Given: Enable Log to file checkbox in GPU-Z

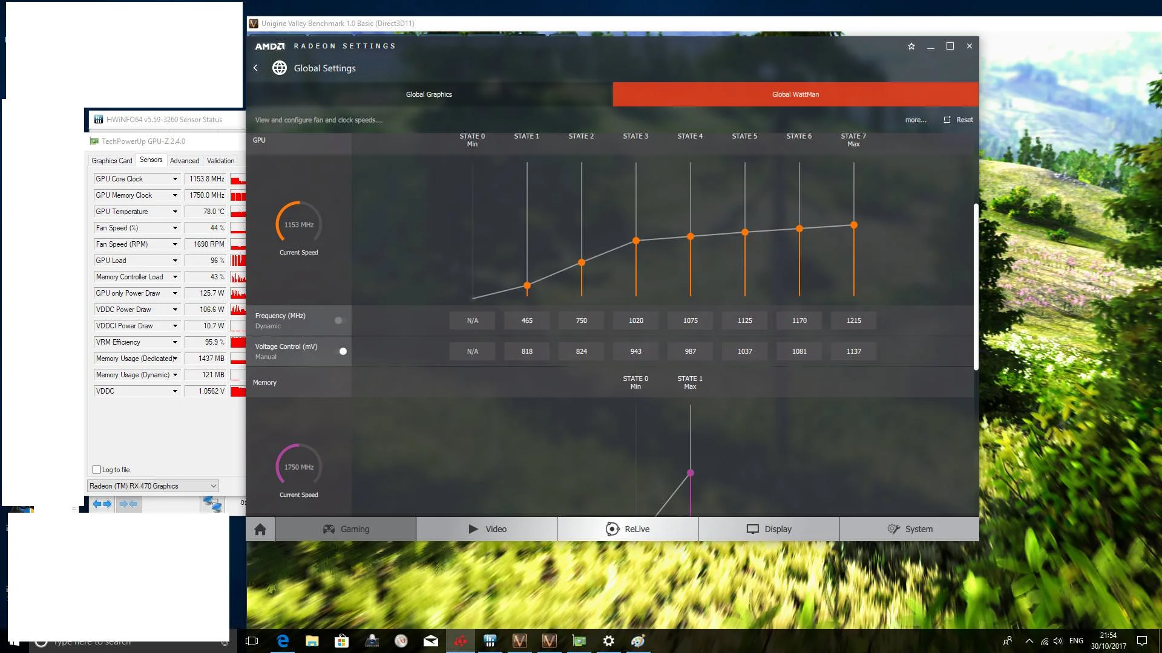Looking at the screenshot, I should click(96, 470).
